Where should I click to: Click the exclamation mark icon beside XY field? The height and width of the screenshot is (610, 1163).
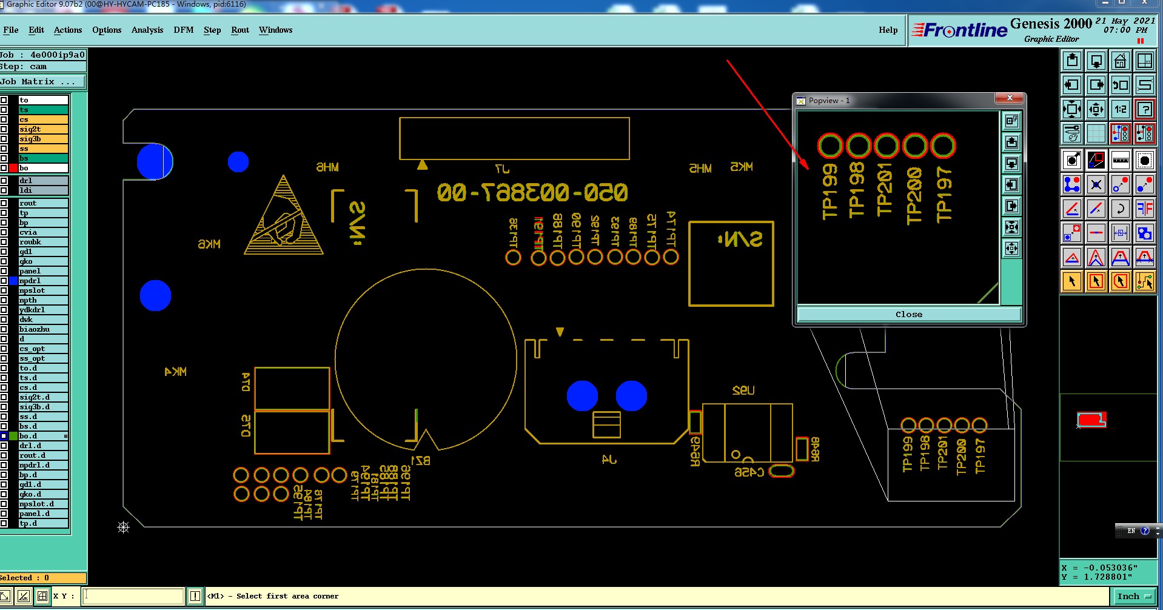195,596
